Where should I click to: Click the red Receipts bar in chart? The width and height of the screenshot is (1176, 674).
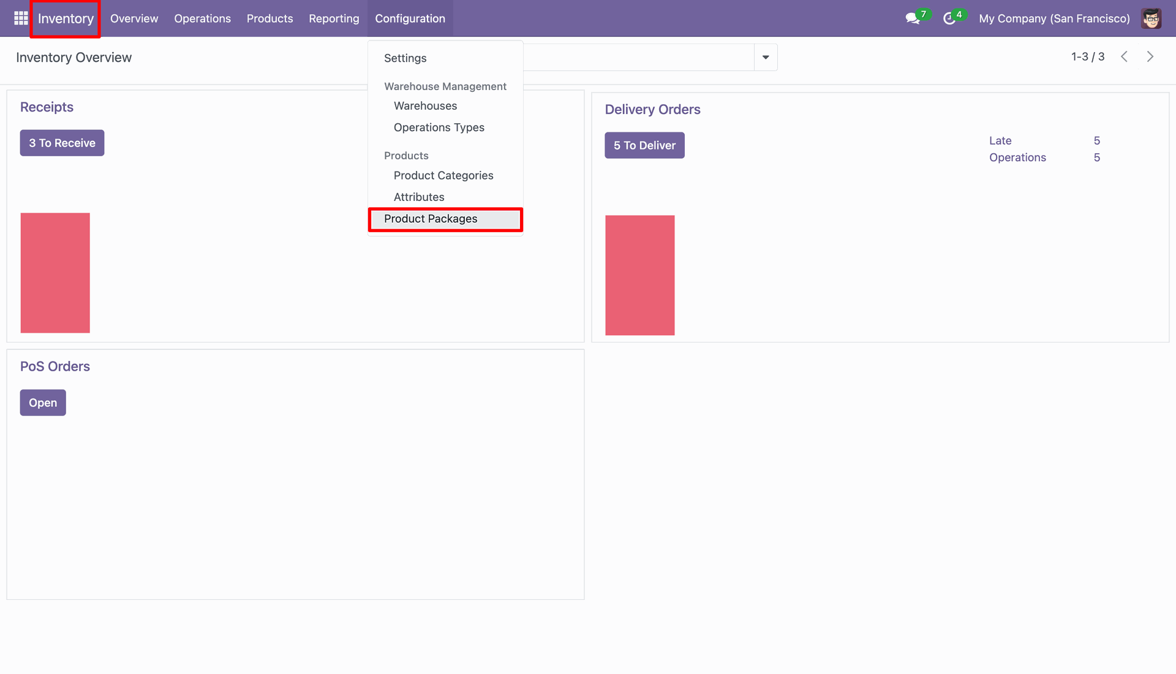[55, 273]
